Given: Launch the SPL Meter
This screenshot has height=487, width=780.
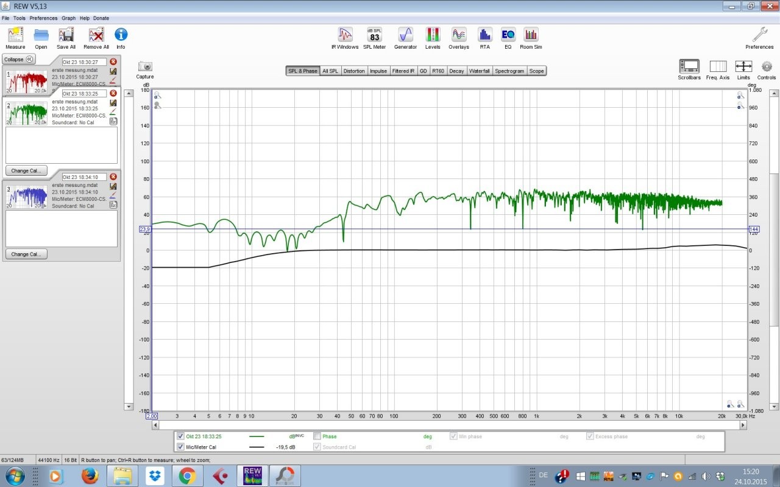Looking at the screenshot, I should 374,38.
